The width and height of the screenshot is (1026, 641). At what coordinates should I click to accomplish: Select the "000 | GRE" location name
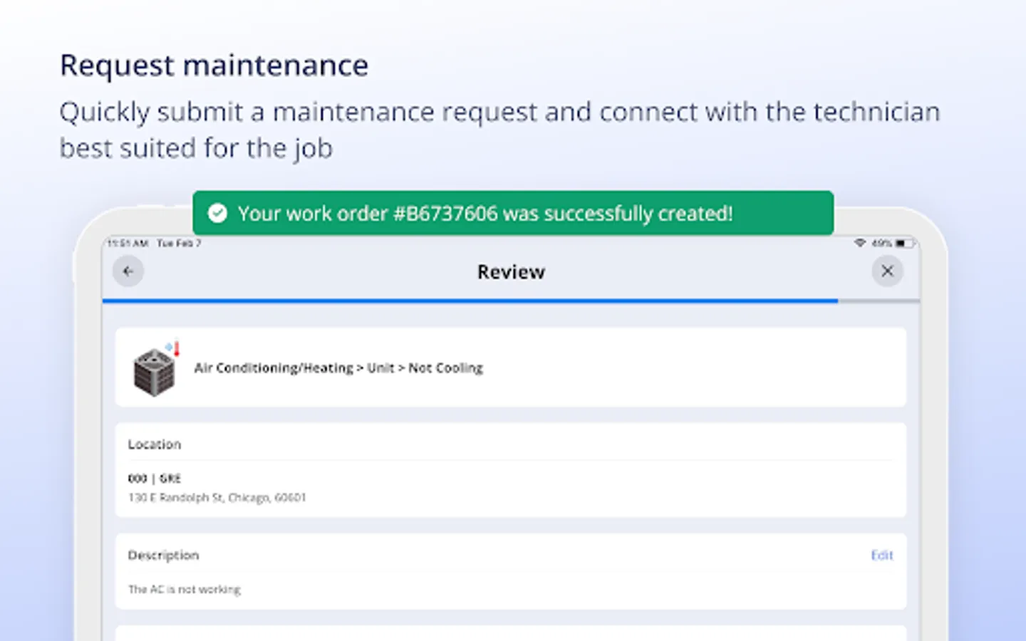[x=155, y=479]
